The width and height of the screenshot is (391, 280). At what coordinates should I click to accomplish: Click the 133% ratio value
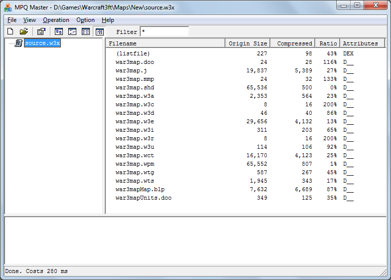point(330,79)
